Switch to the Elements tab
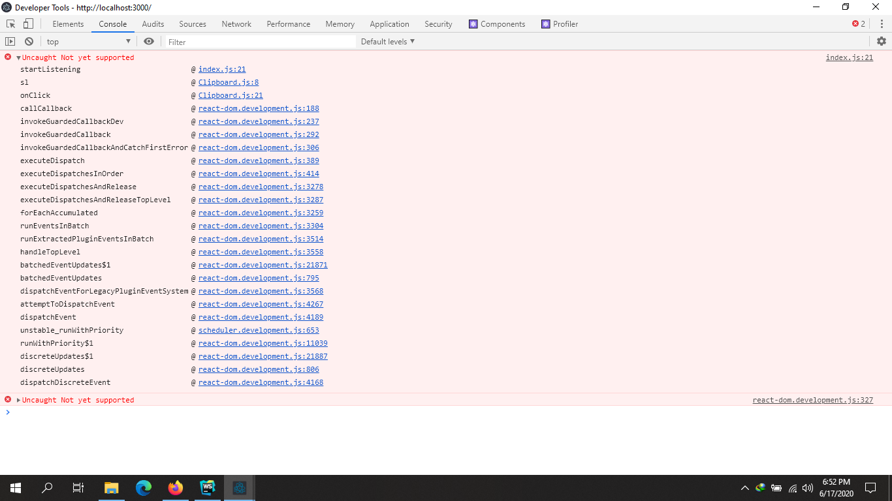This screenshot has width=892, height=501. 69,24
